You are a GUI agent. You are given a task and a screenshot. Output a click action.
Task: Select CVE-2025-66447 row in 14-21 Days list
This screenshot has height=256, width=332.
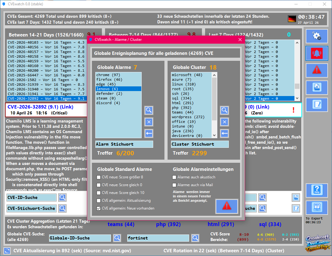[47, 75]
